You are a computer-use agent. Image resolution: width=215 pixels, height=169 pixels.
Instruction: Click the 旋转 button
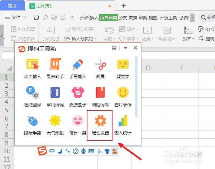click(x=206, y=39)
